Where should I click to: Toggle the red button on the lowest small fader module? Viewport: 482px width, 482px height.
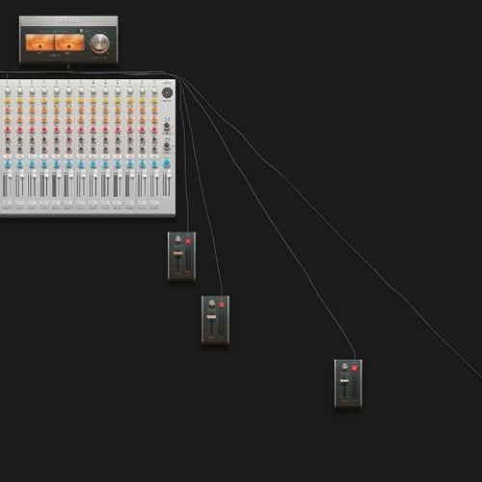click(x=355, y=367)
